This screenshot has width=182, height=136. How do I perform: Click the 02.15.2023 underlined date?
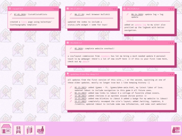80,88
